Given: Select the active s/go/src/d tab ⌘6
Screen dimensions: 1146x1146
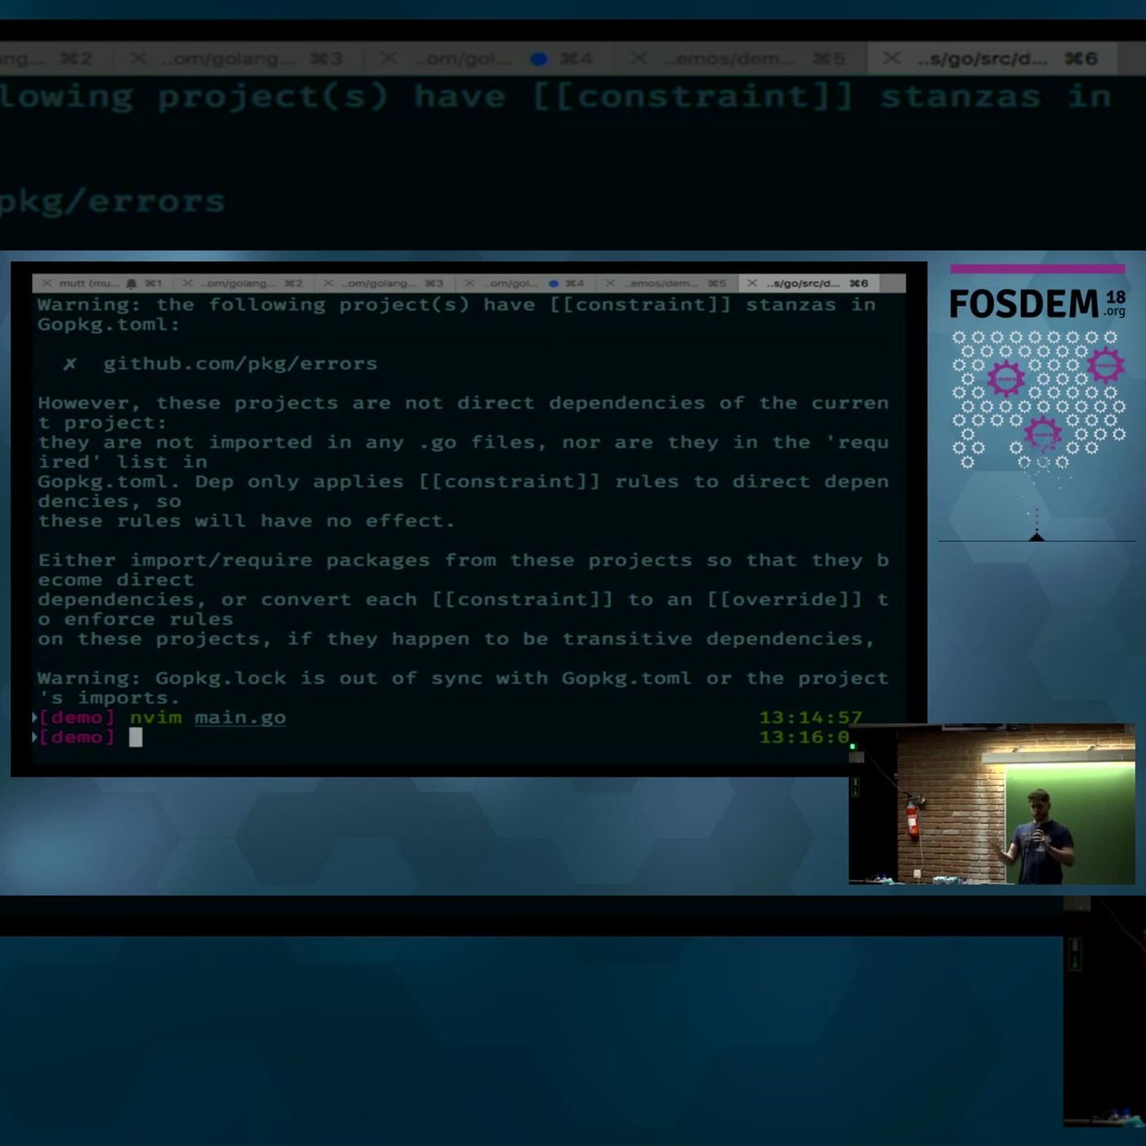Looking at the screenshot, I should [x=808, y=283].
